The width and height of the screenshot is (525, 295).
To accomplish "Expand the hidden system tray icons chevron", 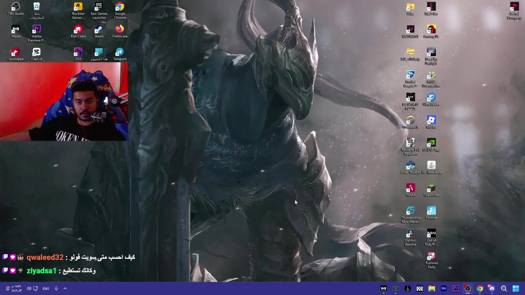I will pyautogui.click(x=65, y=288).
